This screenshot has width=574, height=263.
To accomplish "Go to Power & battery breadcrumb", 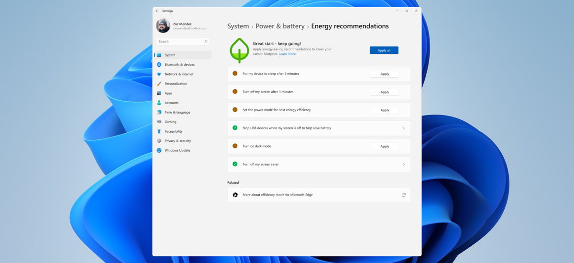I will pos(280,26).
